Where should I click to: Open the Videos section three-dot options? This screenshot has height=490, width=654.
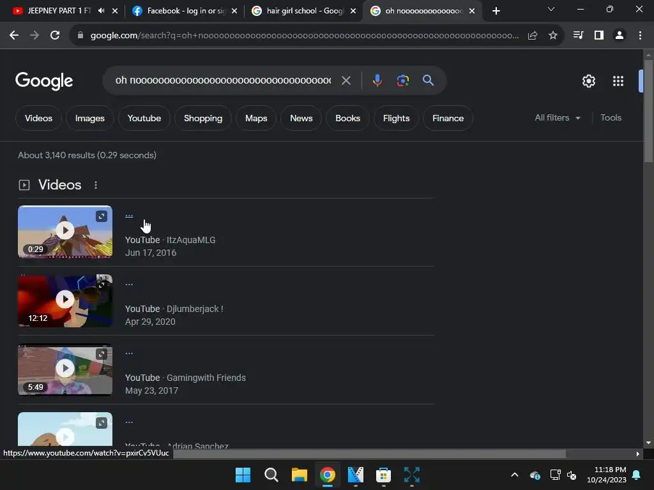pyautogui.click(x=96, y=185)
